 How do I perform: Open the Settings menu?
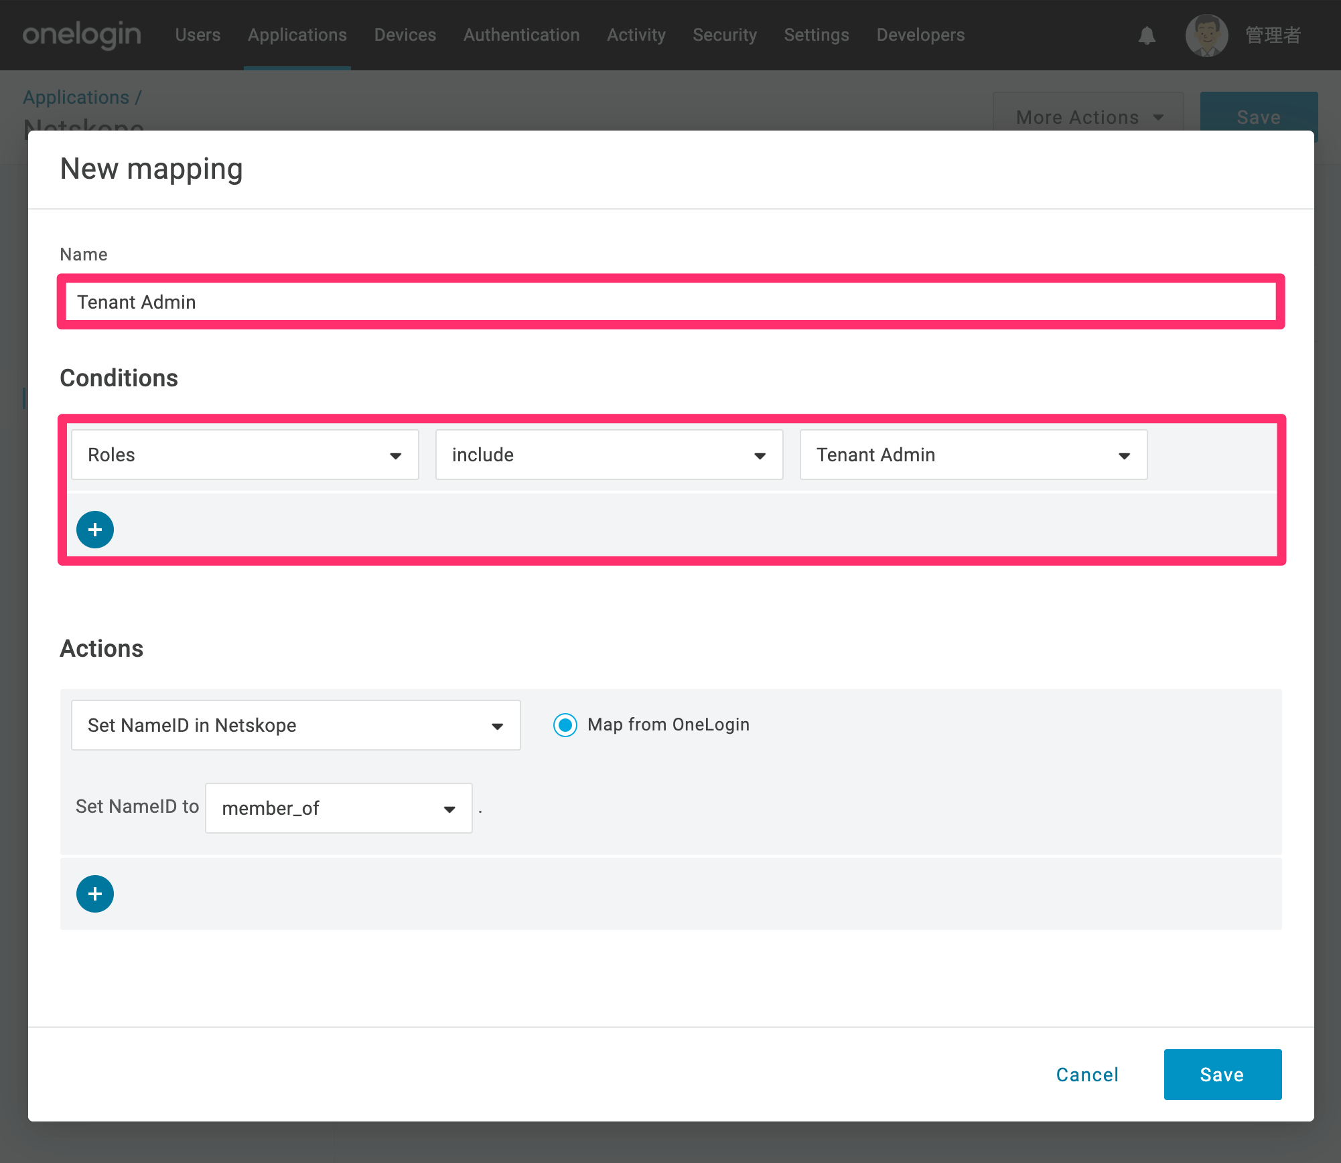(817, 35)
